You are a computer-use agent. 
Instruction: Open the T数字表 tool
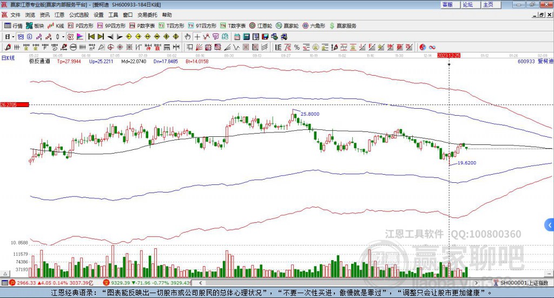[233, 26]
